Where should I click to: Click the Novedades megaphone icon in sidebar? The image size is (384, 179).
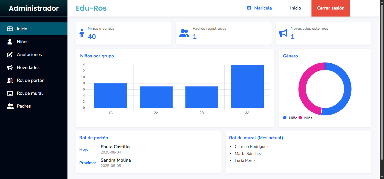pyautogui.click(x=10, y=68)
